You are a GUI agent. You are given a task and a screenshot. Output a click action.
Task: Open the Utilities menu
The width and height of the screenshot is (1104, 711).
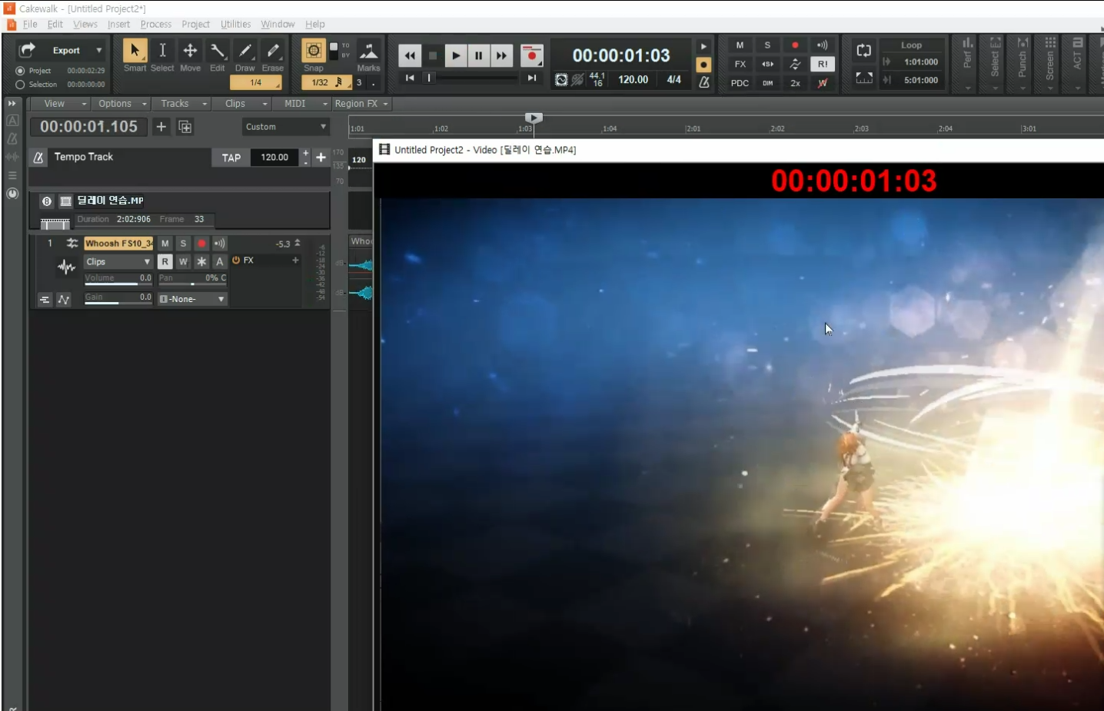[235, 25]
